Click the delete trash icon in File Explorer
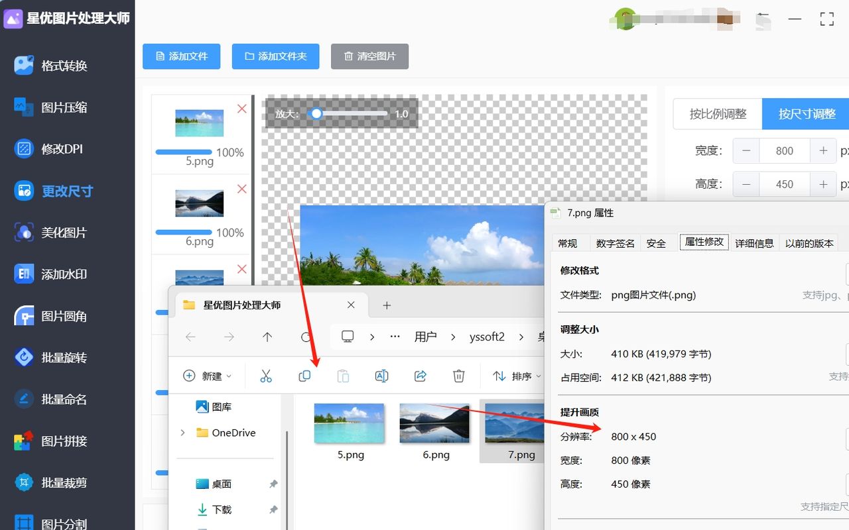The width and height of the screenshot is (849, 530). click(x=458, y=376)
